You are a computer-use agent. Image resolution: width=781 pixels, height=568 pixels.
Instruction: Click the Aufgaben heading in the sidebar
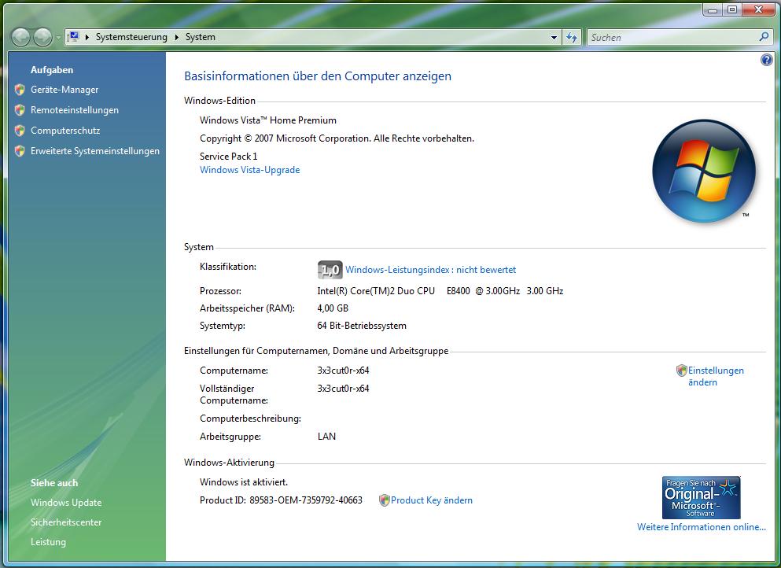tap(52, 70)
